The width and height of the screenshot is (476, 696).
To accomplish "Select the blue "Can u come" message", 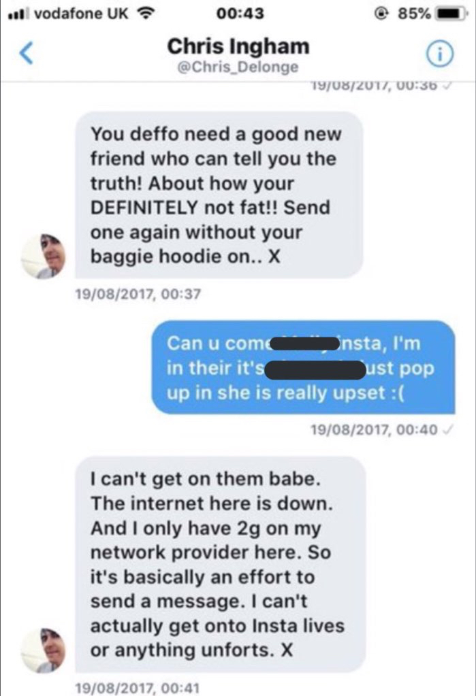I will point(304,367).
